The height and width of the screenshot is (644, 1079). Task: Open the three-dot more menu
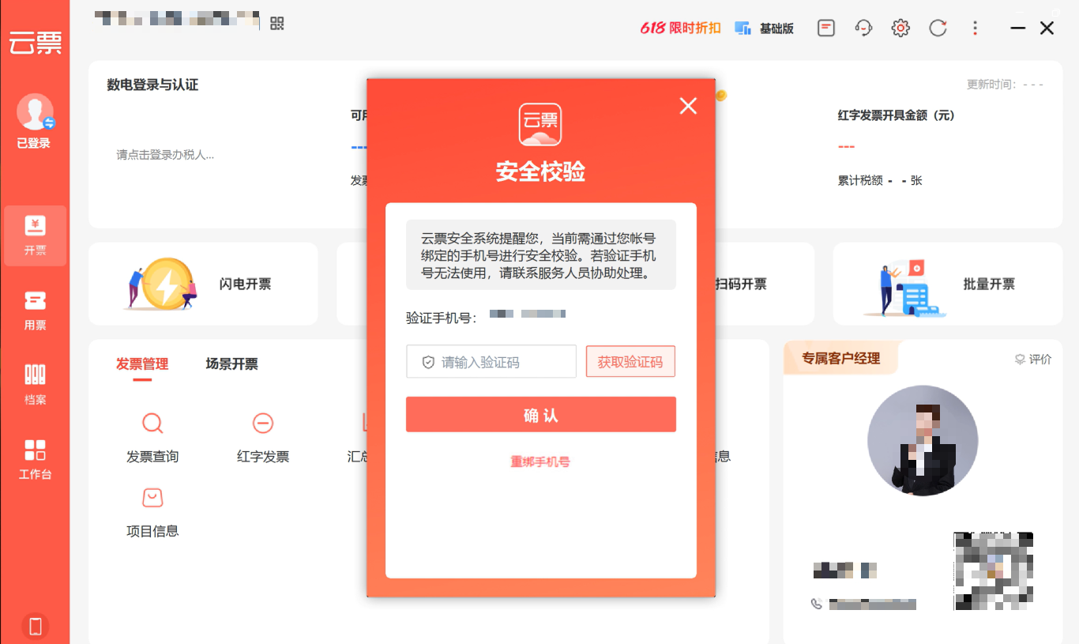point(975,28)
